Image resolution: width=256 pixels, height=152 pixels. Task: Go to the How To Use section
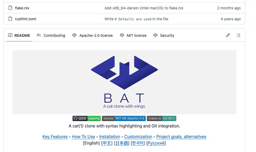click(x=83, y=137)
